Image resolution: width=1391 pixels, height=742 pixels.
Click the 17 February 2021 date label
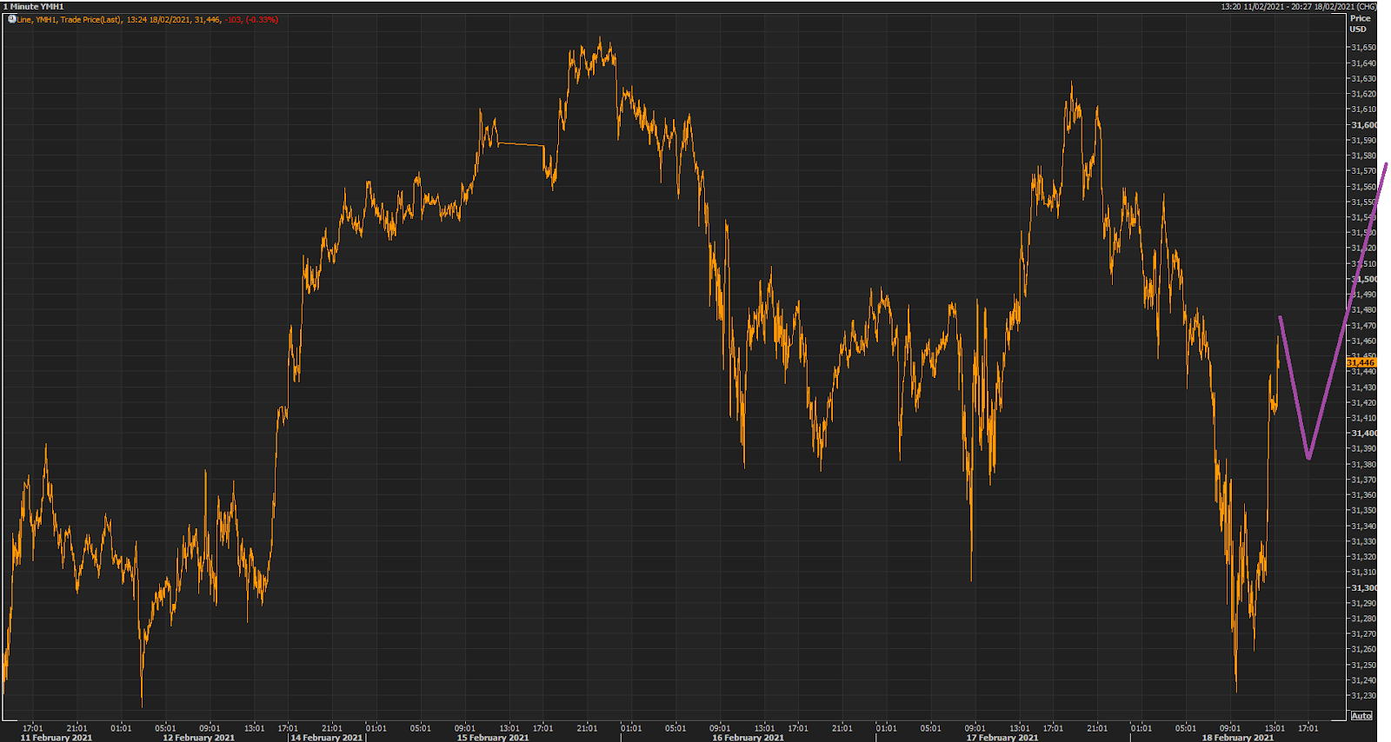click(1002, 738)
